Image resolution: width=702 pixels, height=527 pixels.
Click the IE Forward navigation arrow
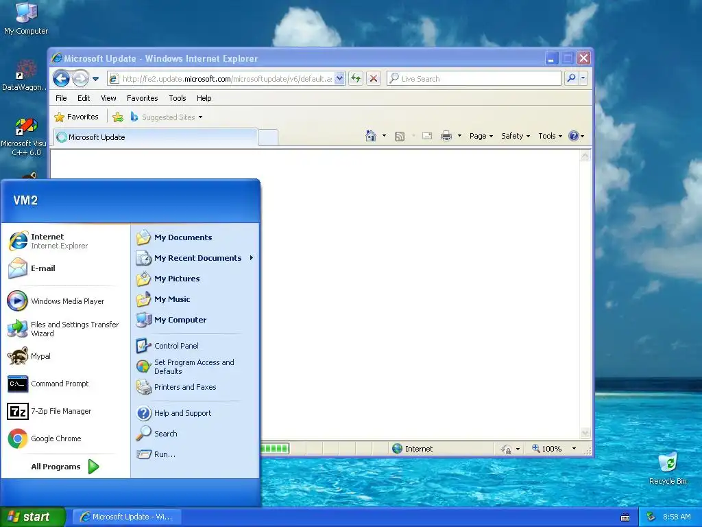(x=81, y=78)
